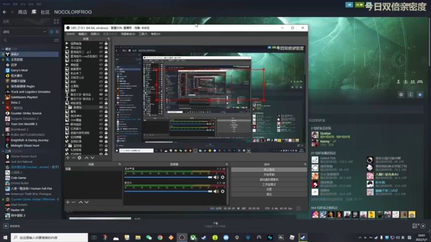Open the 文件(F) menu in OBS
Screen dimensions: 431x242
(x=71, y=34)
